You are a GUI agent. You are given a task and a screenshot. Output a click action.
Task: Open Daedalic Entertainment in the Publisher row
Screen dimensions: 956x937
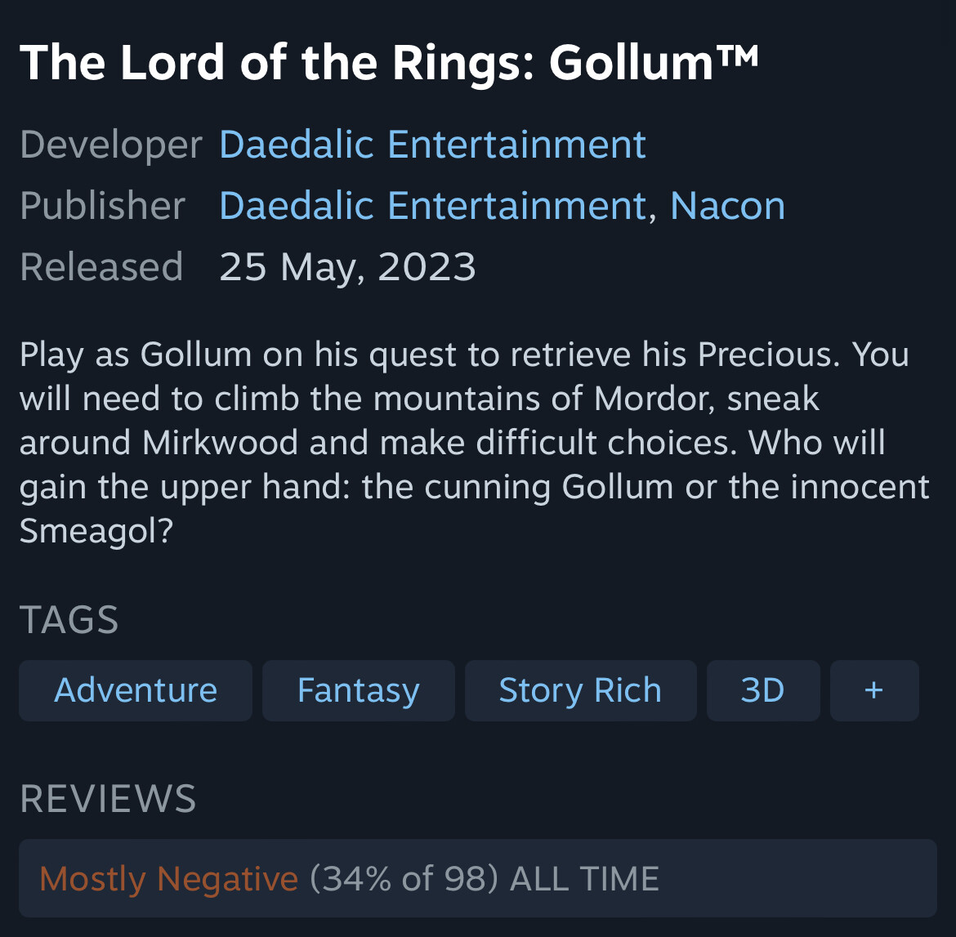[432, 206]
